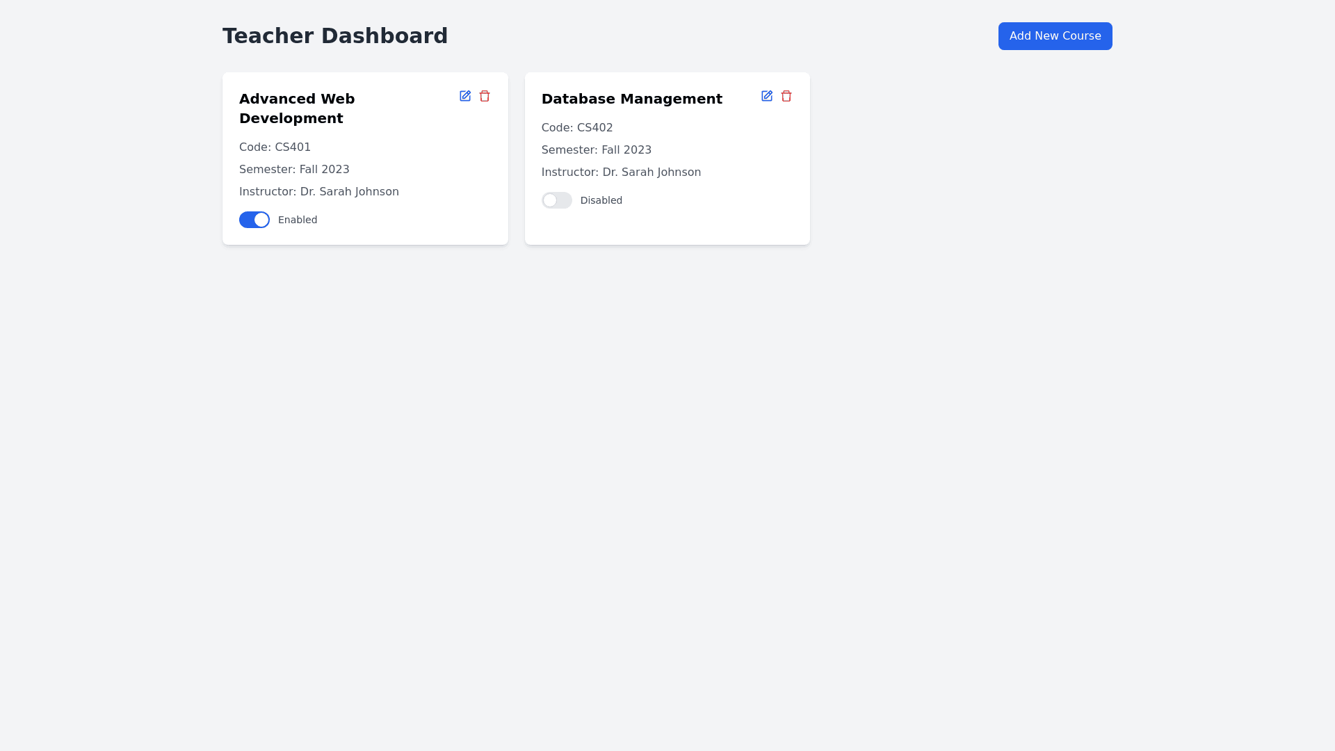Edit the Advanced Web Development course
This screenshot has height=751, width=1335.
(465, 96)
